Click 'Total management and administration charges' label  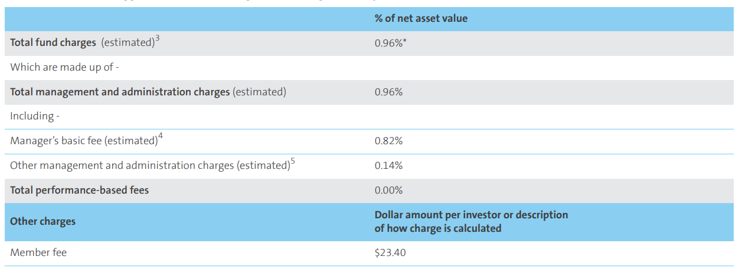pos(120,92)
